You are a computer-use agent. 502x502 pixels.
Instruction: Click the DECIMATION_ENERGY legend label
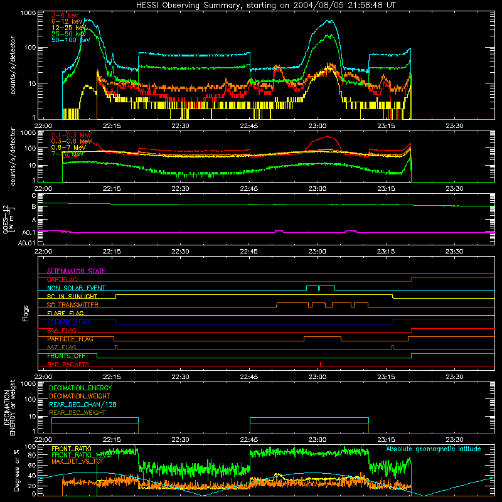[80, 388]
